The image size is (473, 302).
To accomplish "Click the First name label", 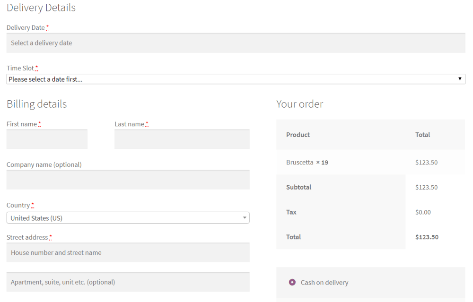I will 22,124.
